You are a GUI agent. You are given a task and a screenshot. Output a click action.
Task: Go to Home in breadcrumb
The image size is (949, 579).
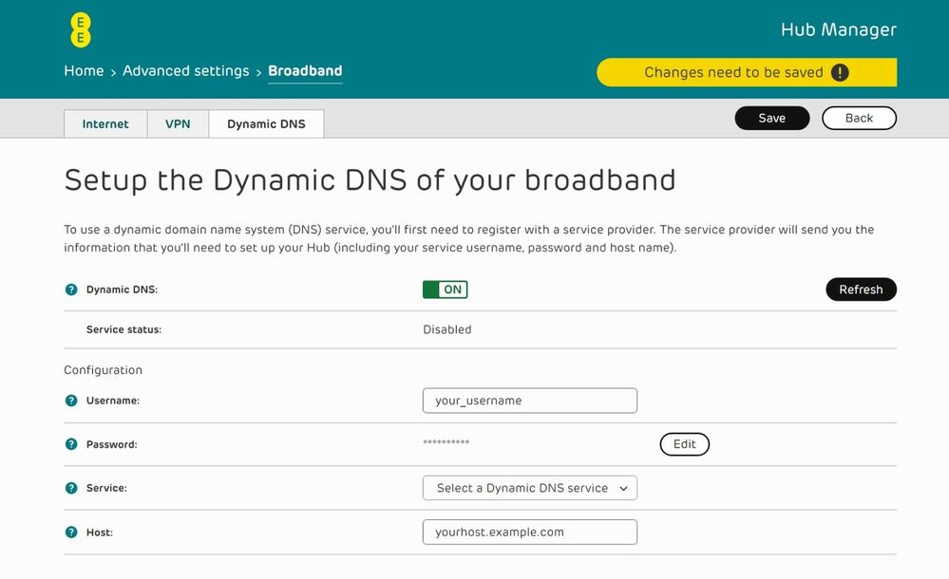tap(84, 71)
